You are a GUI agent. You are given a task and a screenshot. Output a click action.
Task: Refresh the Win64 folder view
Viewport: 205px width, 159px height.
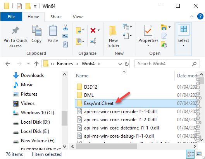point(126,64)
